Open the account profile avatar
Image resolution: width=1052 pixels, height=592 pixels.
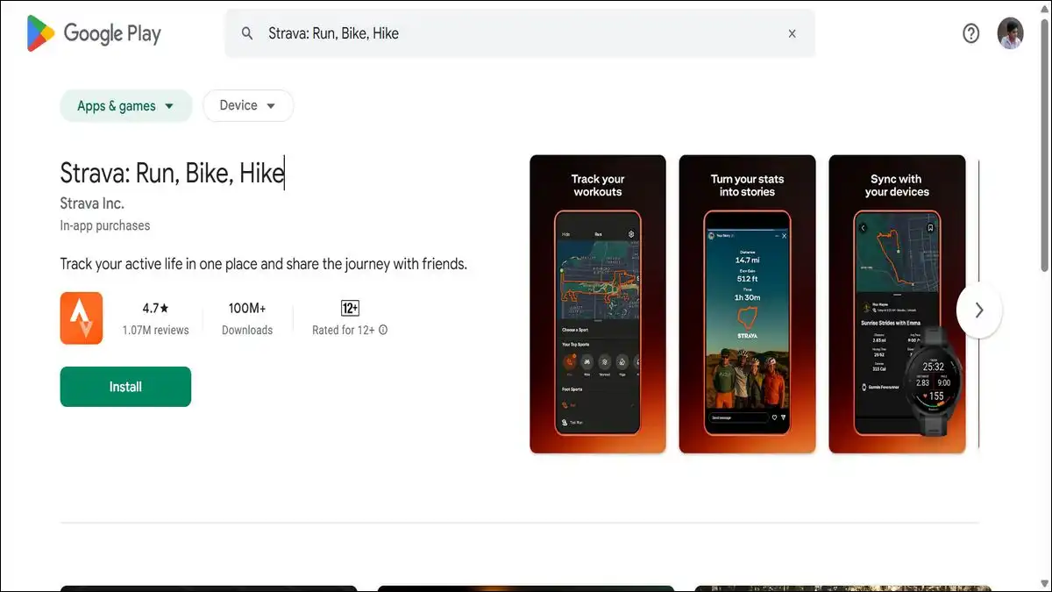1010,33
